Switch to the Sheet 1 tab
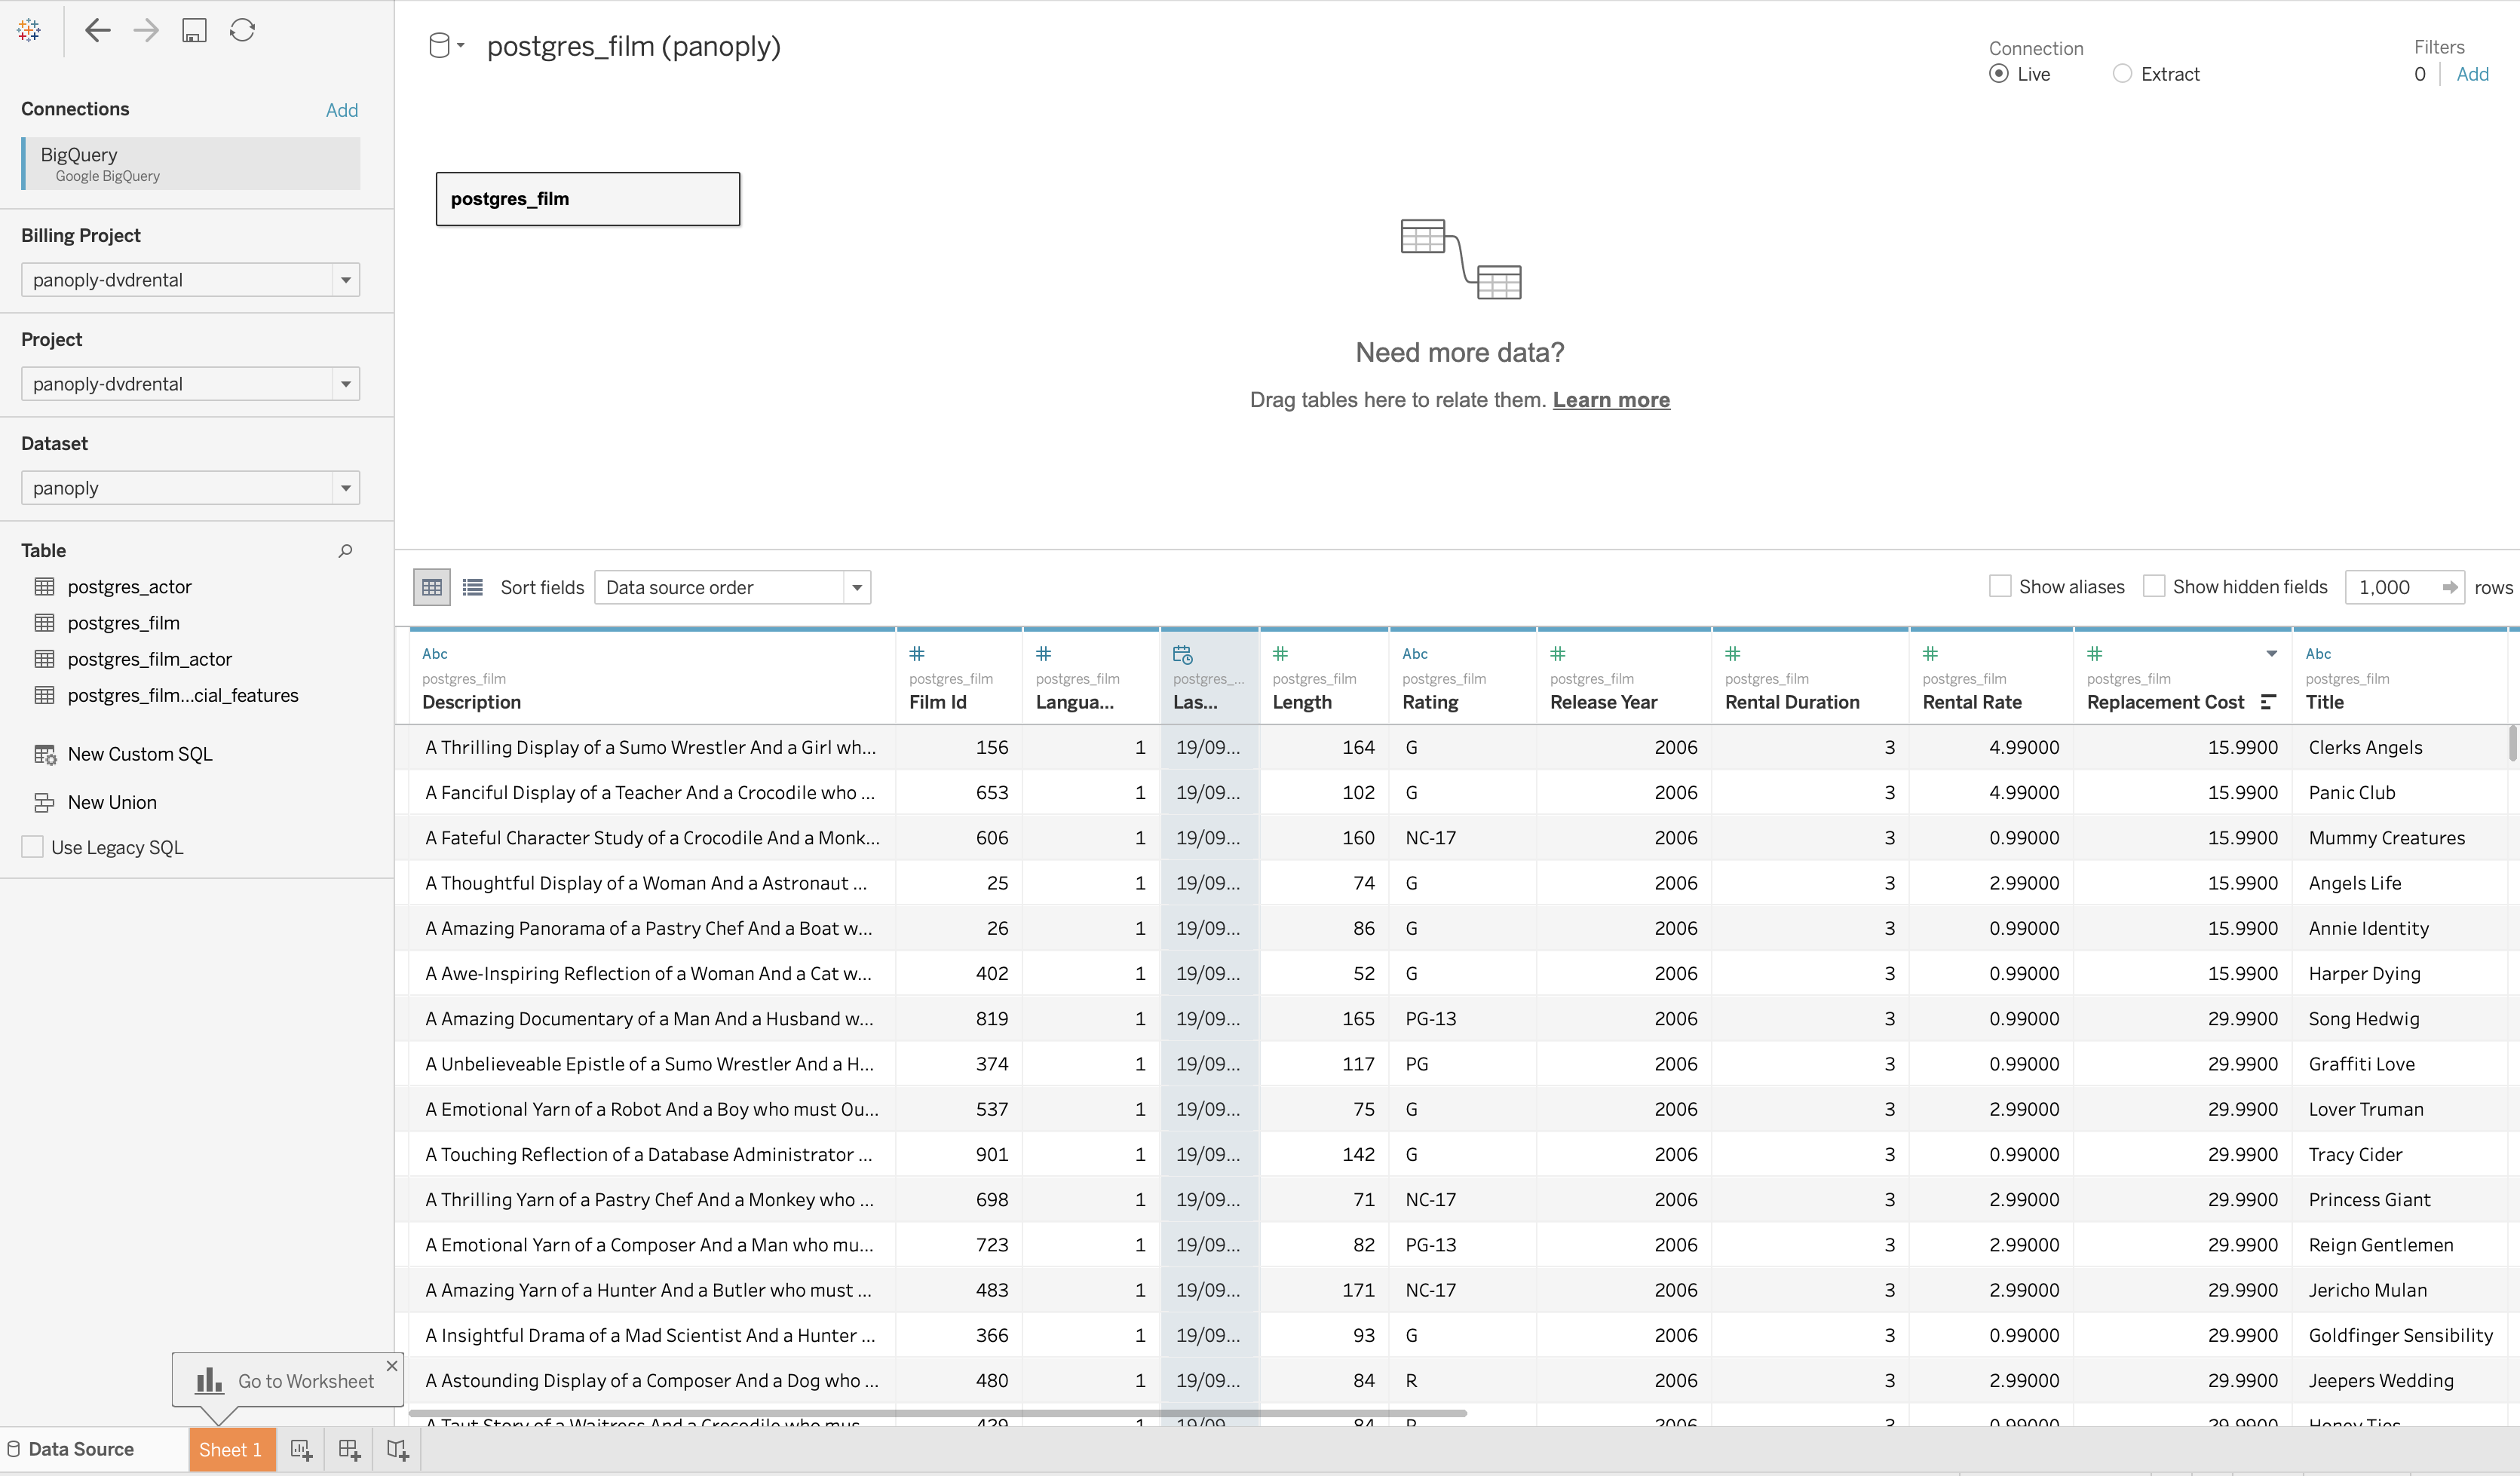Viewport: 2520px width, 1476px height. click(231, 1449)
